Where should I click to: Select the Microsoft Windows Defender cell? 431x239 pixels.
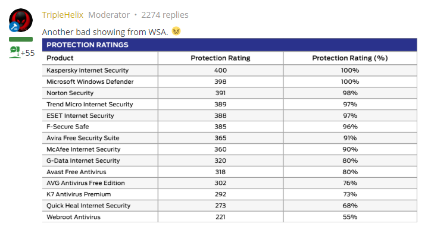90,81
